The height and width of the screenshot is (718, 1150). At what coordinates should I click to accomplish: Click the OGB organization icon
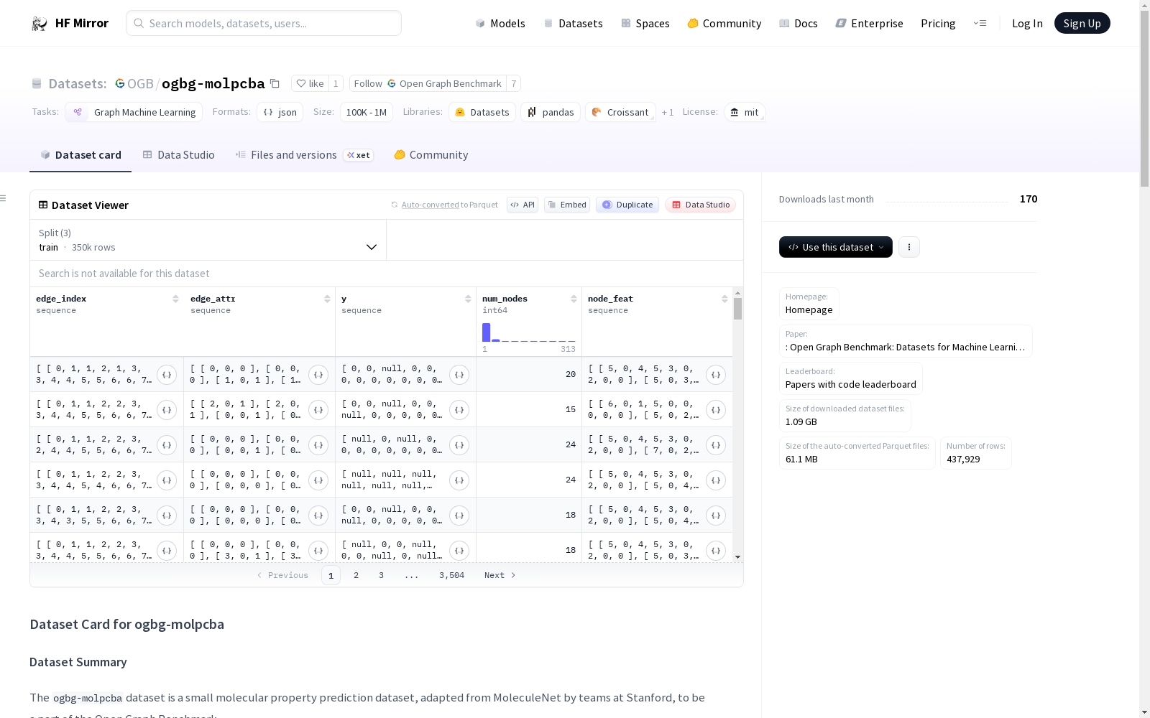[120, 83]
